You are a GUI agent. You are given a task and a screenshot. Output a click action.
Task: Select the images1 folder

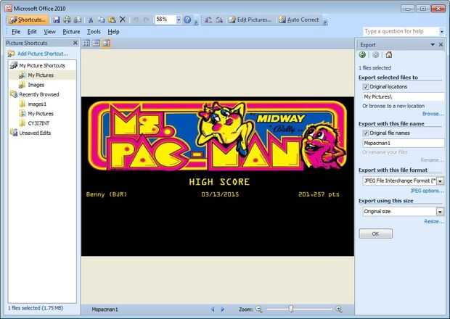click(37, 104)
